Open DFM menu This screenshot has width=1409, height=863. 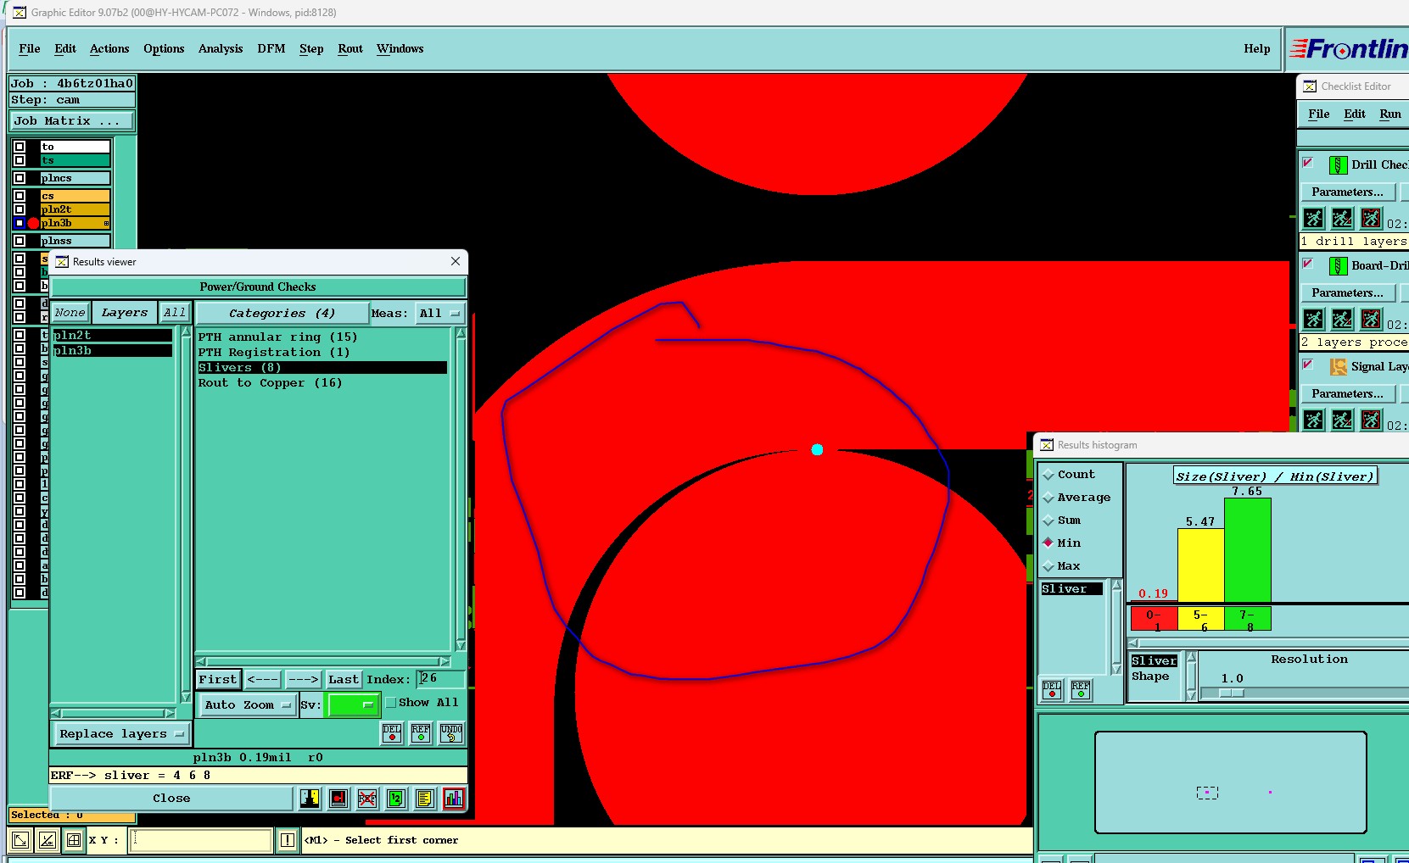point(271,49)
